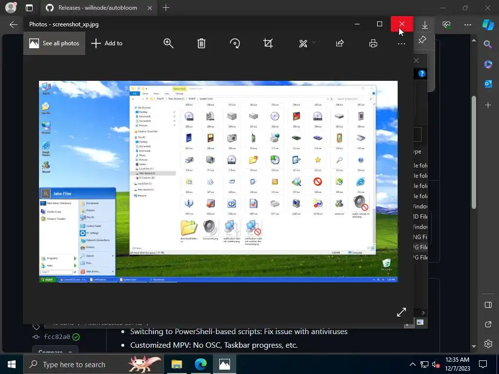Click Photos app taskbar icon
Image resolution: width=499 pixels, height=374 pixels.
[x=224, y=364]
